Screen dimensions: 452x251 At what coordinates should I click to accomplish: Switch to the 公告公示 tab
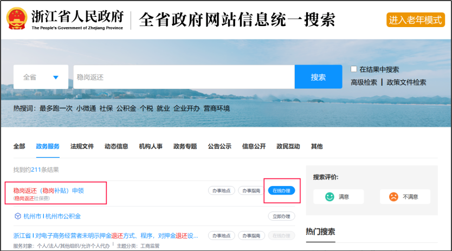(219, 146)
